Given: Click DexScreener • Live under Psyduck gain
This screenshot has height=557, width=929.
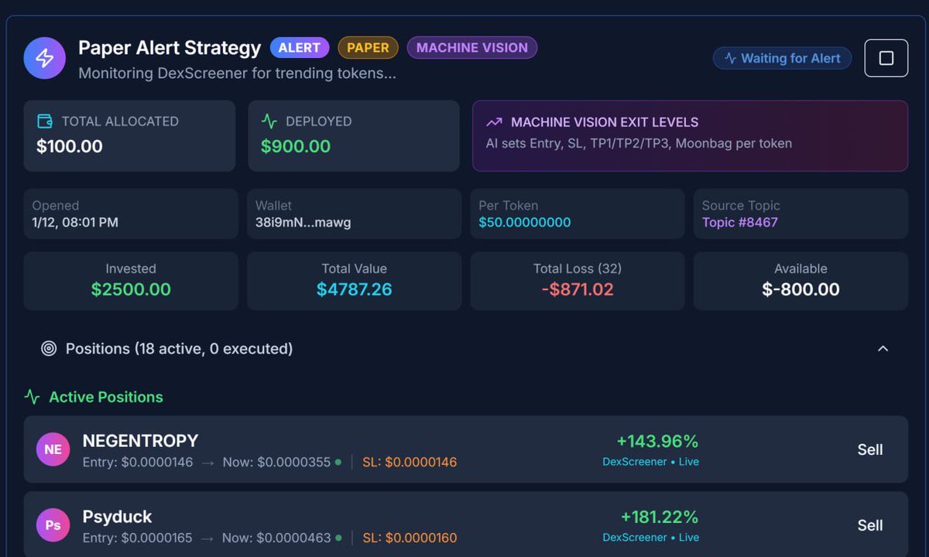Looking at the screenshot, I should 650,537.
